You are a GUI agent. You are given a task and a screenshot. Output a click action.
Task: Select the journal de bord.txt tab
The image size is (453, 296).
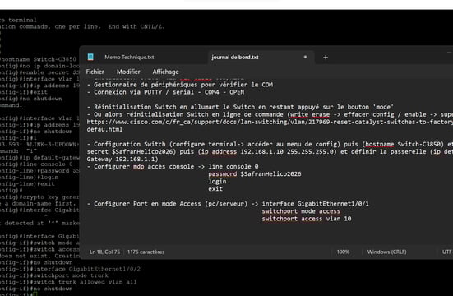tap(235, 58)
